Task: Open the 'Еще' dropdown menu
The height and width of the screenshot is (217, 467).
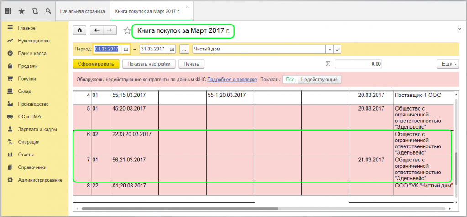Action: 447,64
